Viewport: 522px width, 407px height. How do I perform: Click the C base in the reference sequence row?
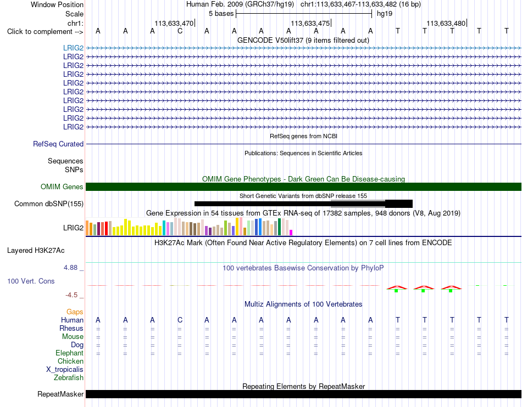point(180,31)
